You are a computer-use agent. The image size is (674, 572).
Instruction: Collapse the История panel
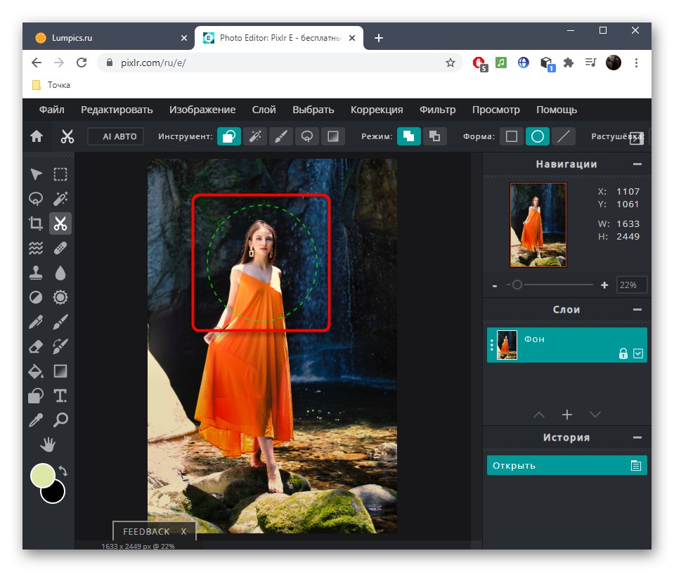(x=637, y=438)
